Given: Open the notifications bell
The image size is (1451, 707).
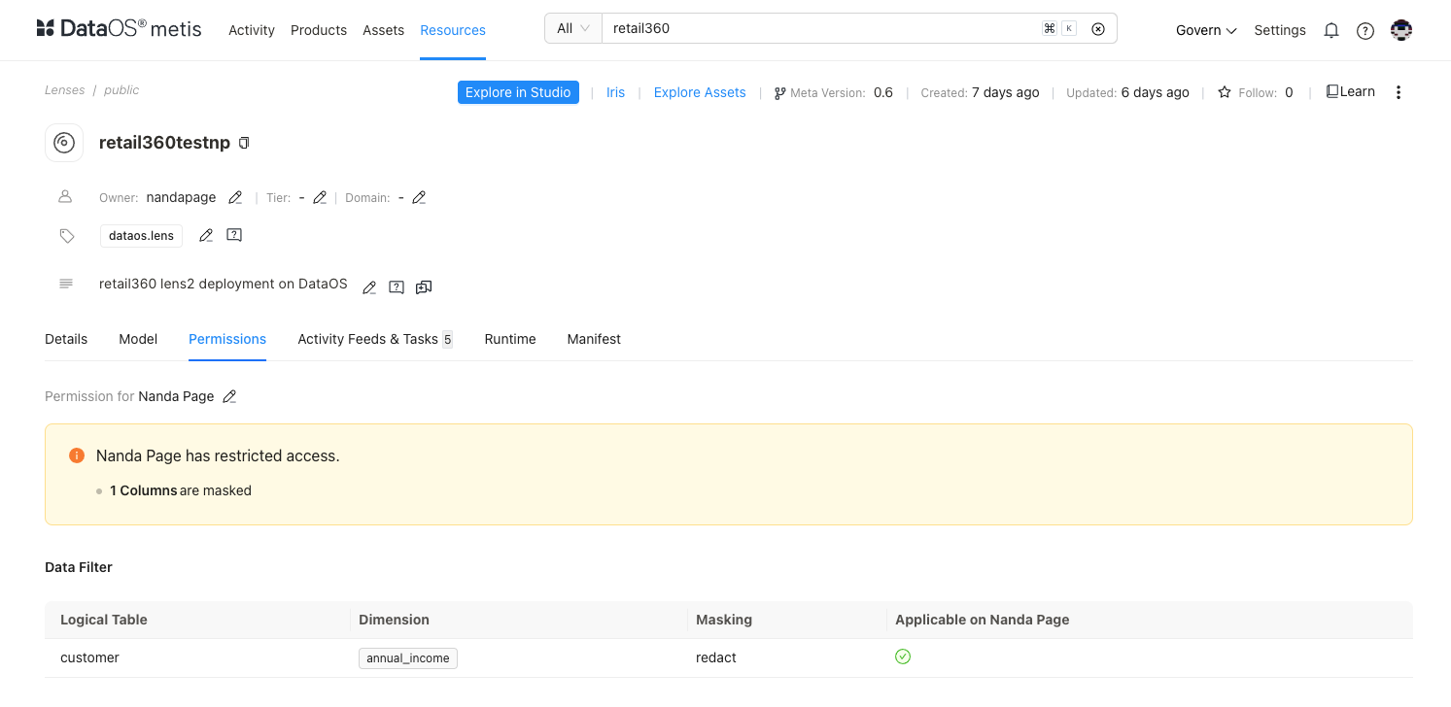Looking at the screenshot, I should point(1331,30).
